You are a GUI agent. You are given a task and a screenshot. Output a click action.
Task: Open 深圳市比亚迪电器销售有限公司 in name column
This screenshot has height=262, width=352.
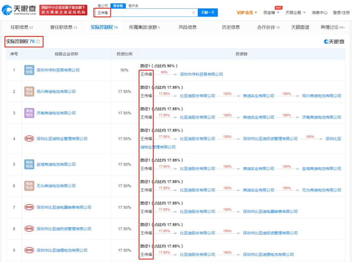pos(64,207)
